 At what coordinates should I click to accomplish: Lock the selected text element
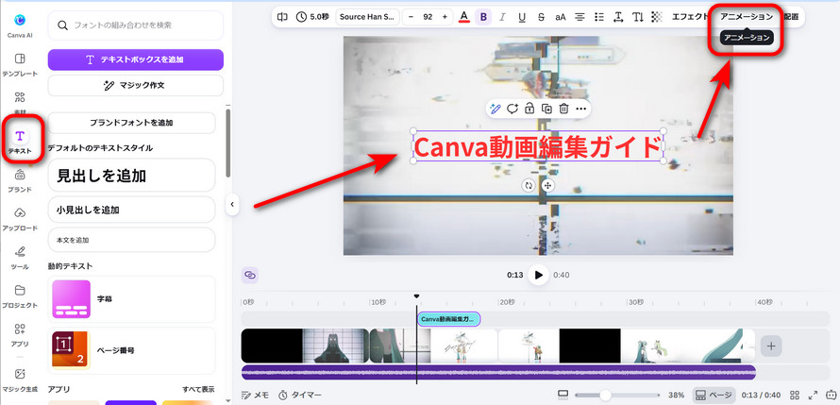(x=529, y=109)
